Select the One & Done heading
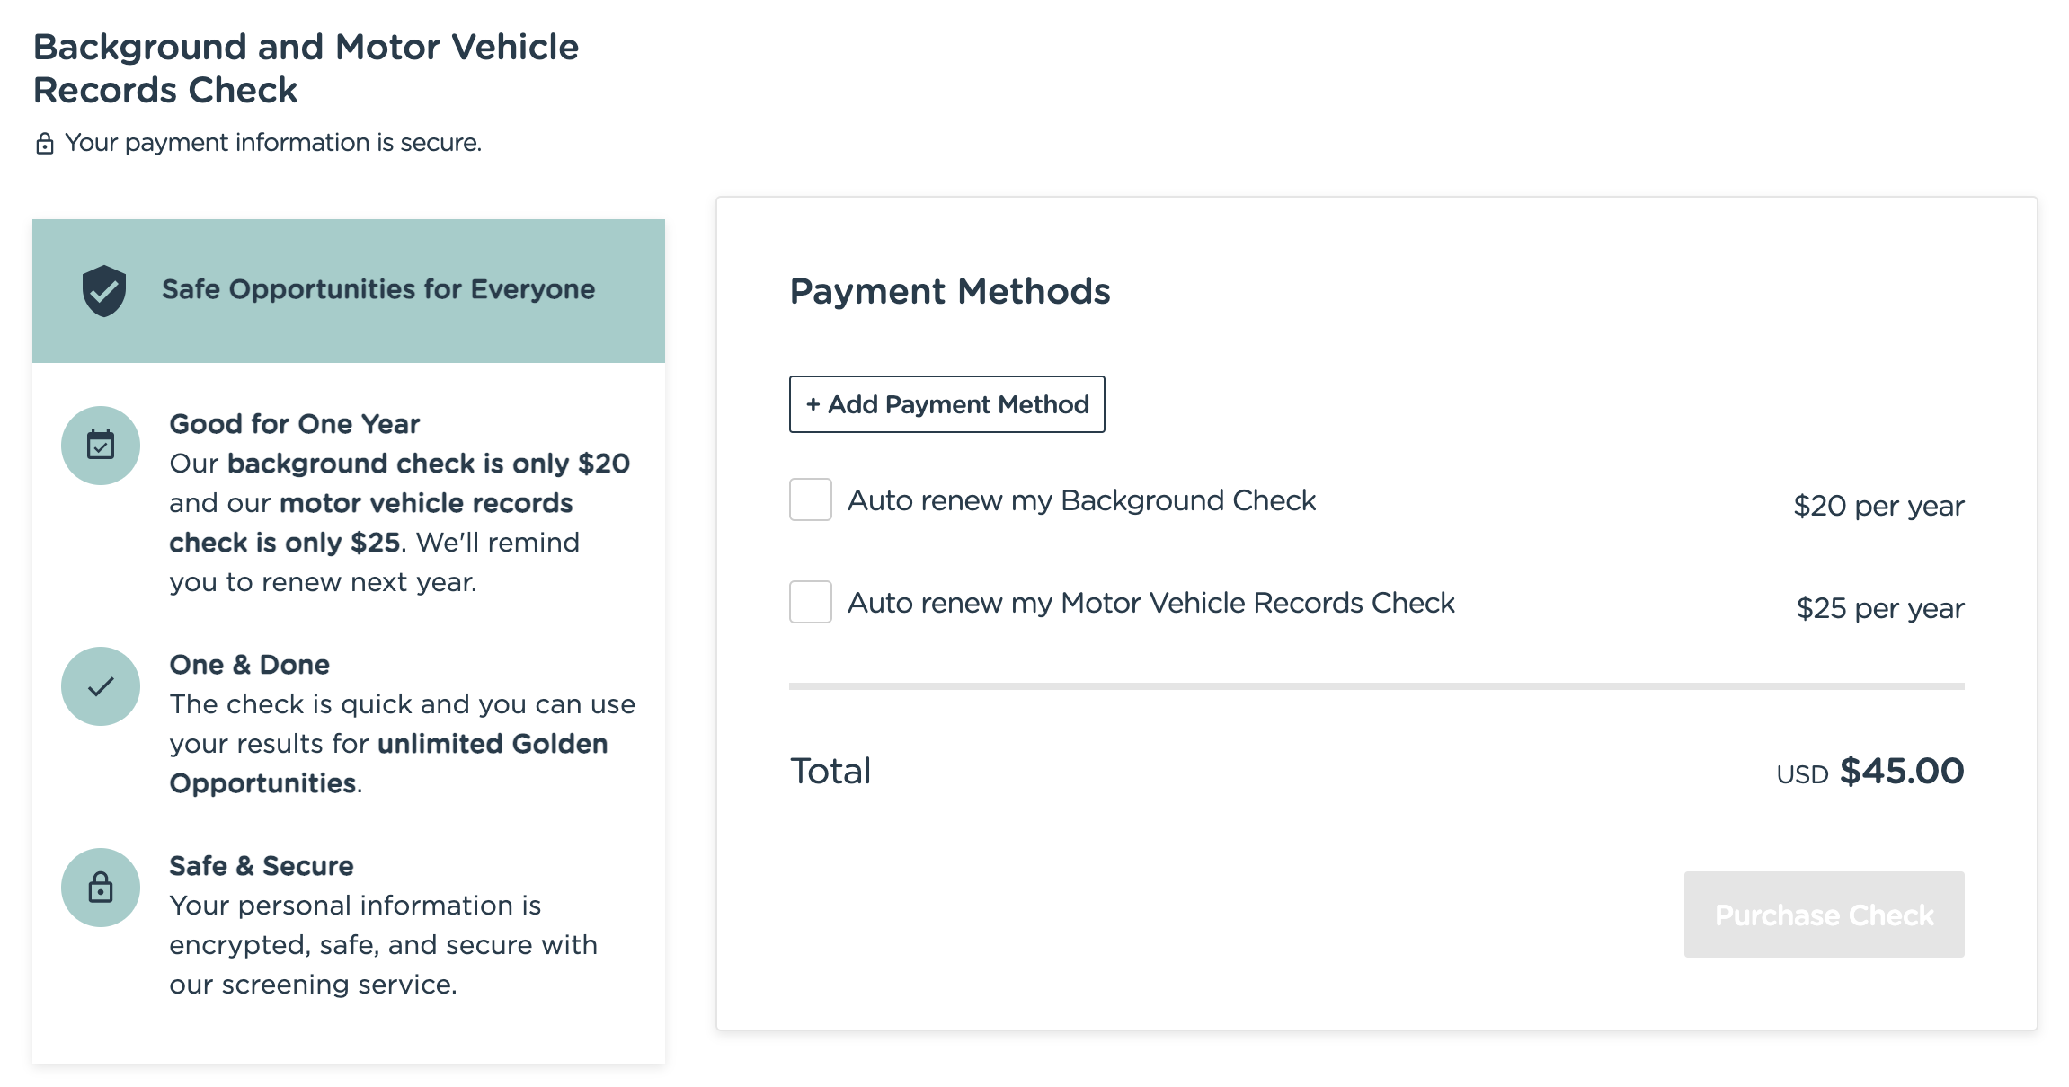Screen dimensions: 2069x1087 click(x=250, y=665)
